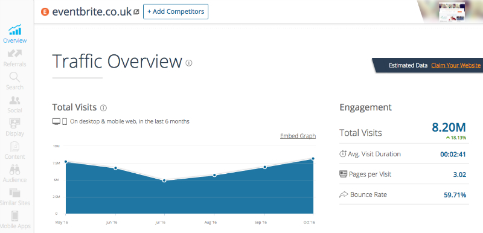
Task: Click the Eventbrite orange favicon logo
Action: pos(45,12)
